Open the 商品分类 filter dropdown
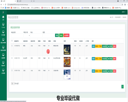This screenshot has width=128, height=102. click(x=27, y=35)
